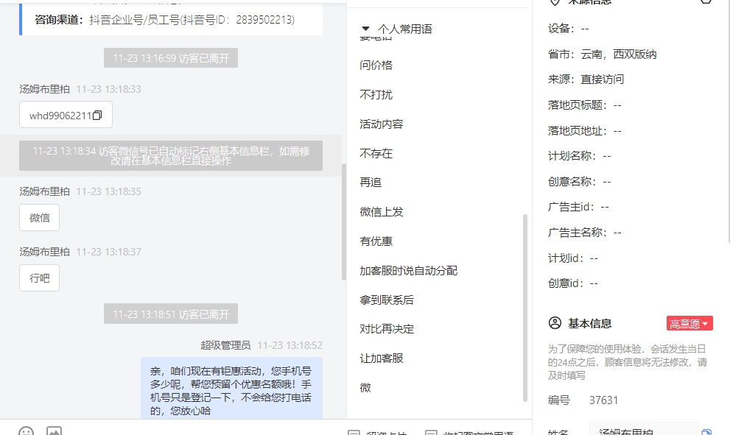Click the chat history scrollbar
Screen dimensions: 730x435
click(344, 222)
